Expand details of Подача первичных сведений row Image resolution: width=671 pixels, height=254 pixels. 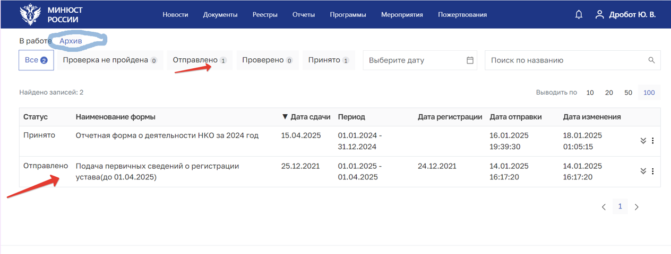[643, 171]
